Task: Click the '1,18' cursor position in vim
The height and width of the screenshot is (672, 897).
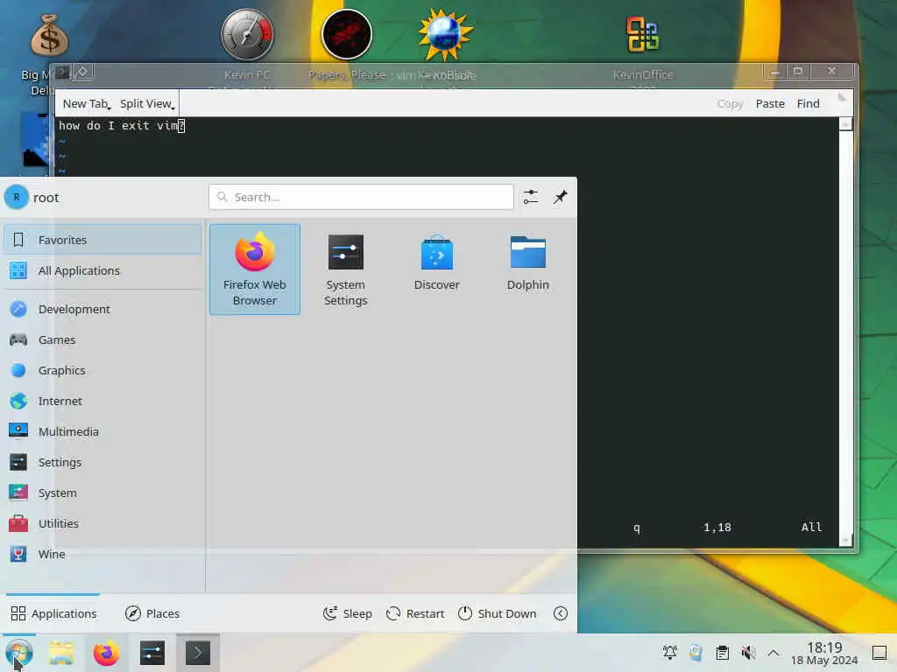Action: [717, 528]
